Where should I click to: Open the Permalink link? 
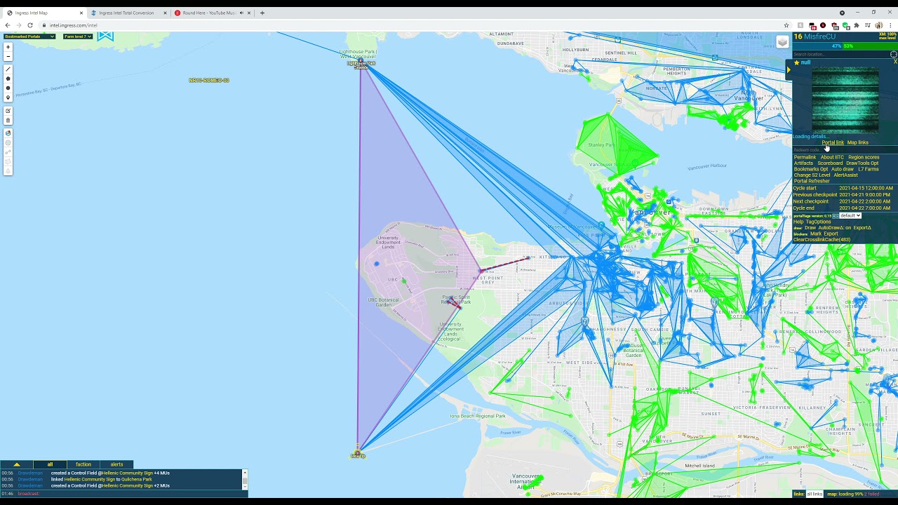(805, 157)
